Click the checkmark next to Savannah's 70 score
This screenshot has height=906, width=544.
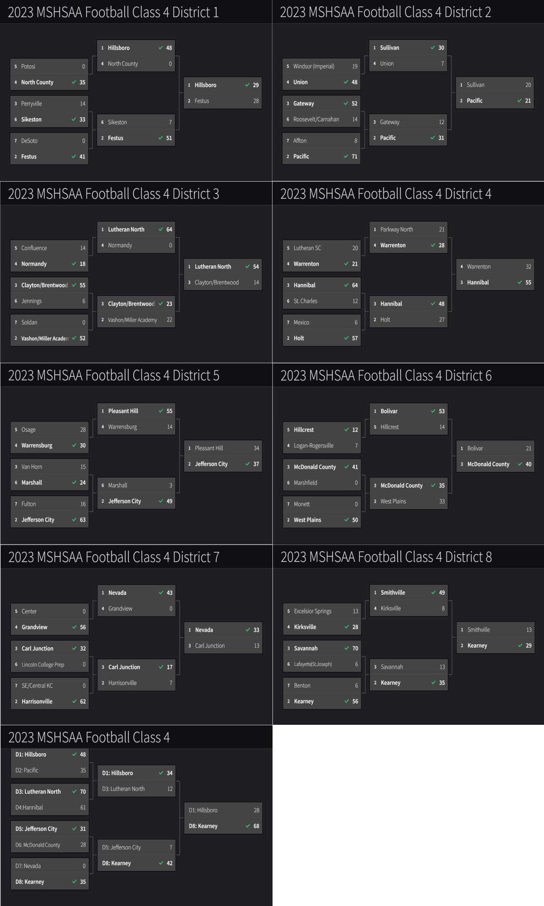click(x=347, y=648)
